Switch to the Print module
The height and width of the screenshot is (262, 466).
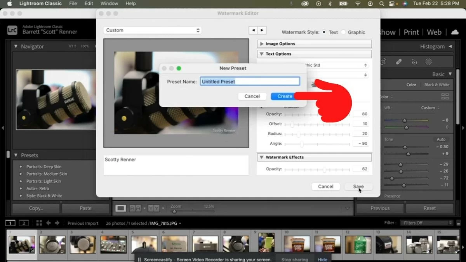[411, 32]
